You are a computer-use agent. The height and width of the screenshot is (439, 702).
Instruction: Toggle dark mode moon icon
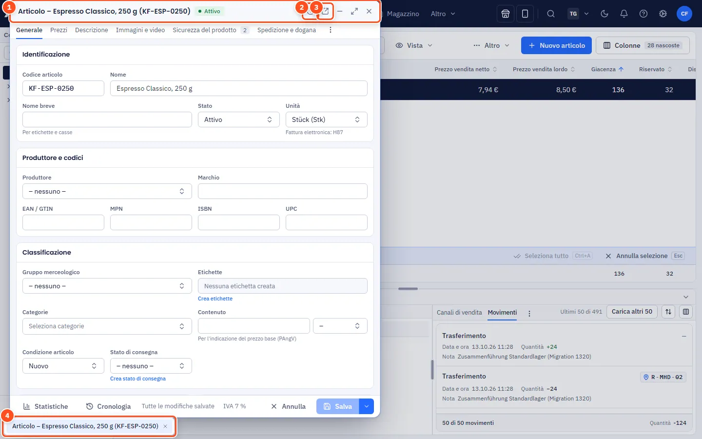tap(604, 14)
